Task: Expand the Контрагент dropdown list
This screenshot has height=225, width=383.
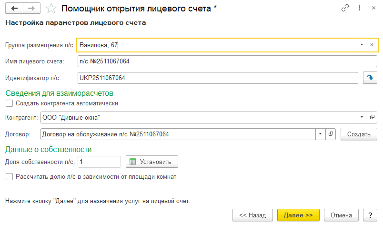Action: (362, 117)
